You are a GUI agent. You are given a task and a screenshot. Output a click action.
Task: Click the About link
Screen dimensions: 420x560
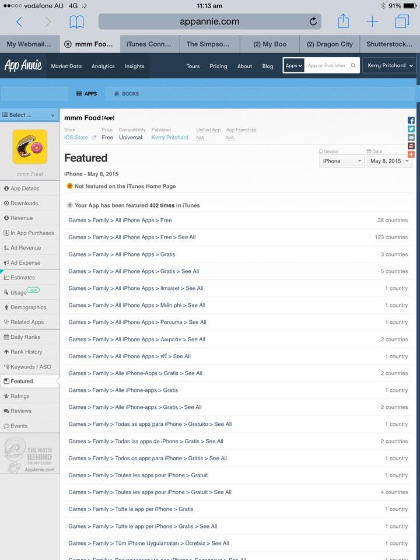pos(244,66)
